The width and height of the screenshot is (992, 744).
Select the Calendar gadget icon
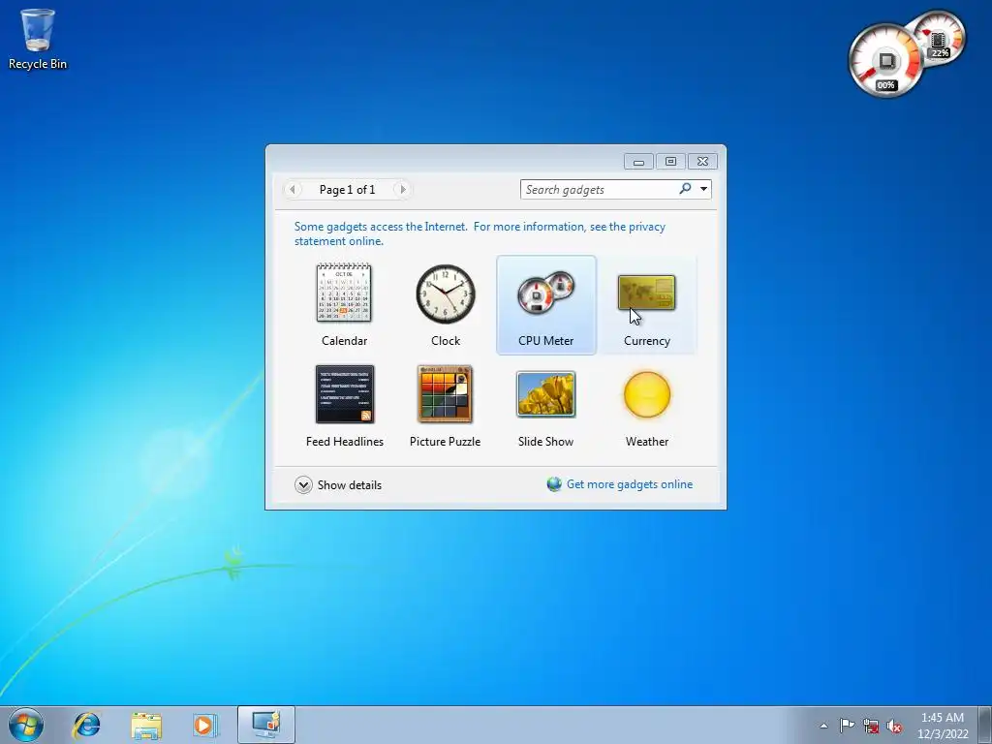pyautogui.click(x=344, y=293)
